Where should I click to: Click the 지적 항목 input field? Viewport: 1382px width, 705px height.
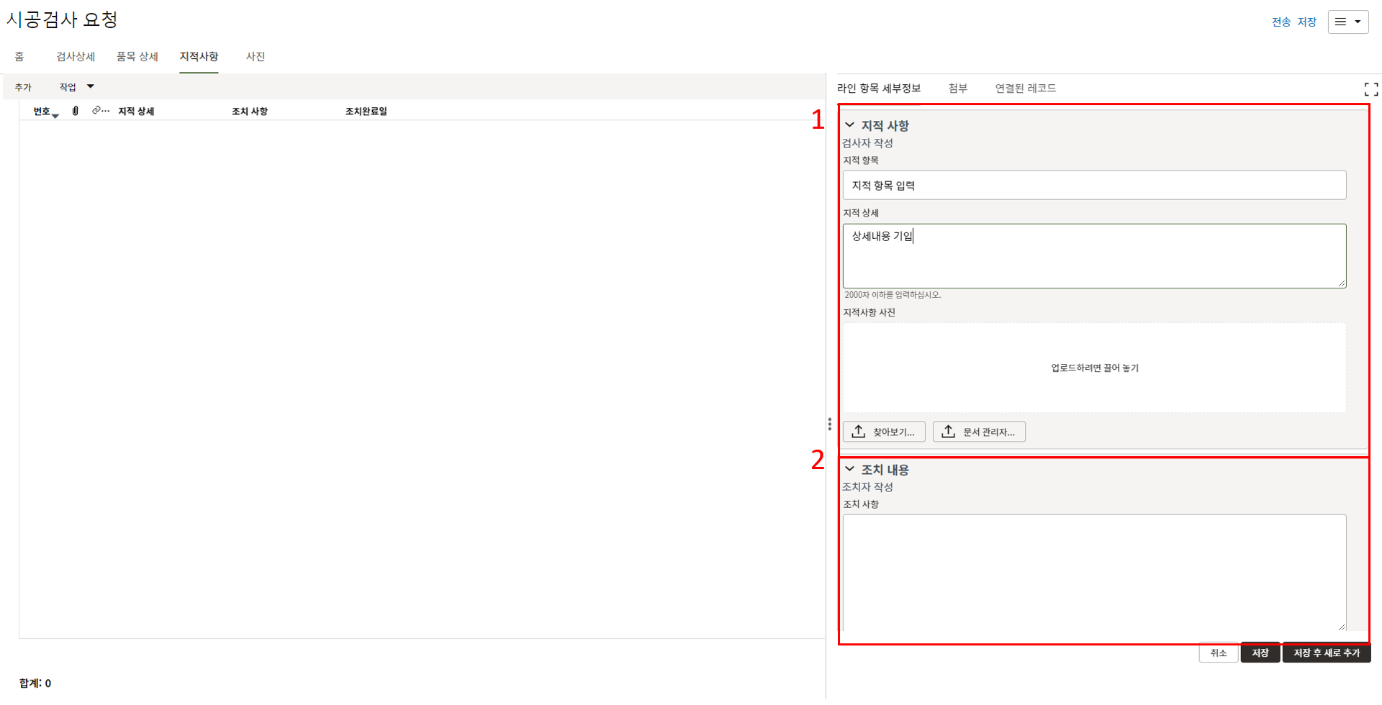coord(1094,185)
